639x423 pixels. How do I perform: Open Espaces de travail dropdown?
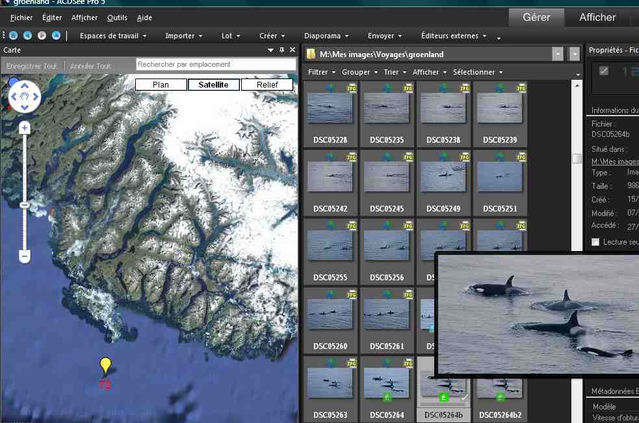[113, 36]
